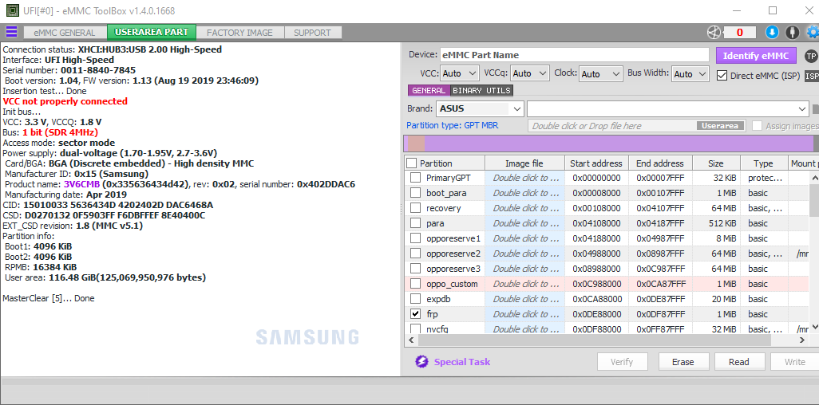Click the Special Task link
Screen dimensions: 819x405
pyautogui.click(x=462, y=362)
